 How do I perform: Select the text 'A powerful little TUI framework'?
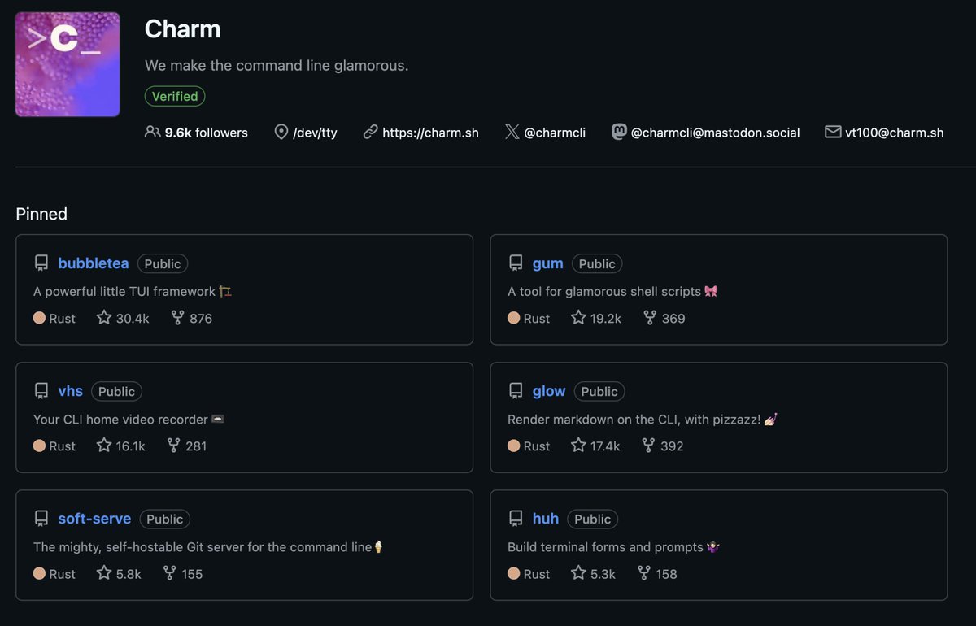coord(124,291)
